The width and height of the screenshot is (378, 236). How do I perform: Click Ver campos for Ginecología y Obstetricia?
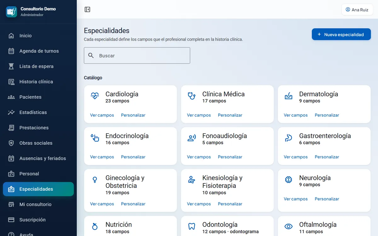102,204
